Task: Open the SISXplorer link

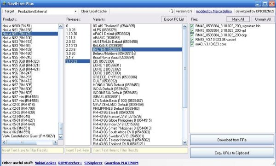Action: point(93,163)
